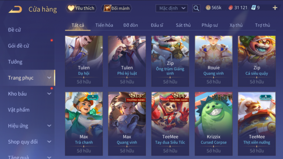Open Tướng in the left sidebar
The image size is (283, 159).
point(15,62)
